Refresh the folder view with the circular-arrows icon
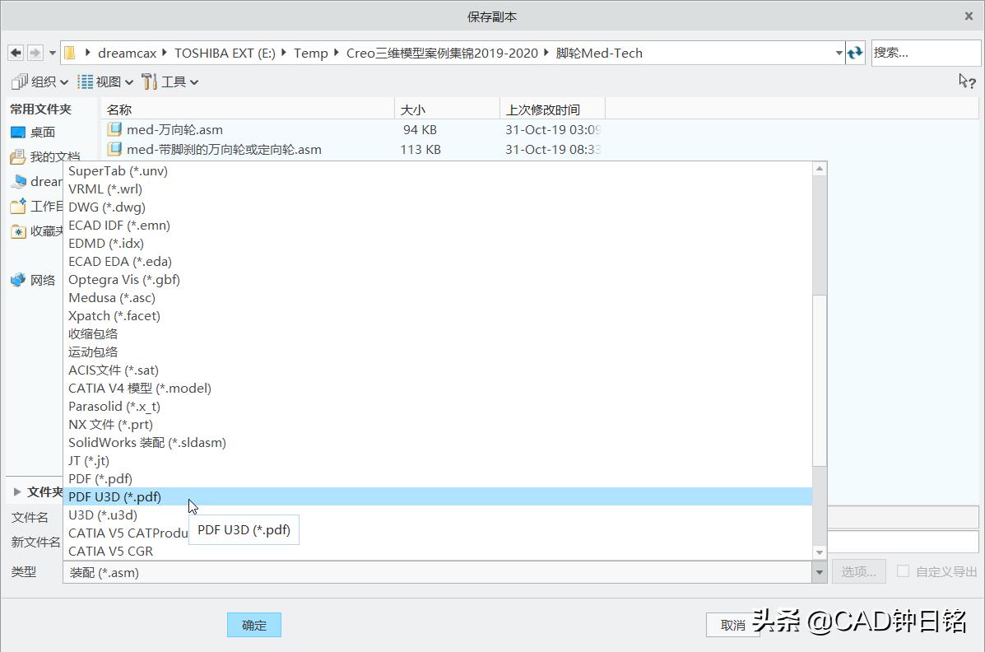Screen dimensions: 985x652 (855, 52)
